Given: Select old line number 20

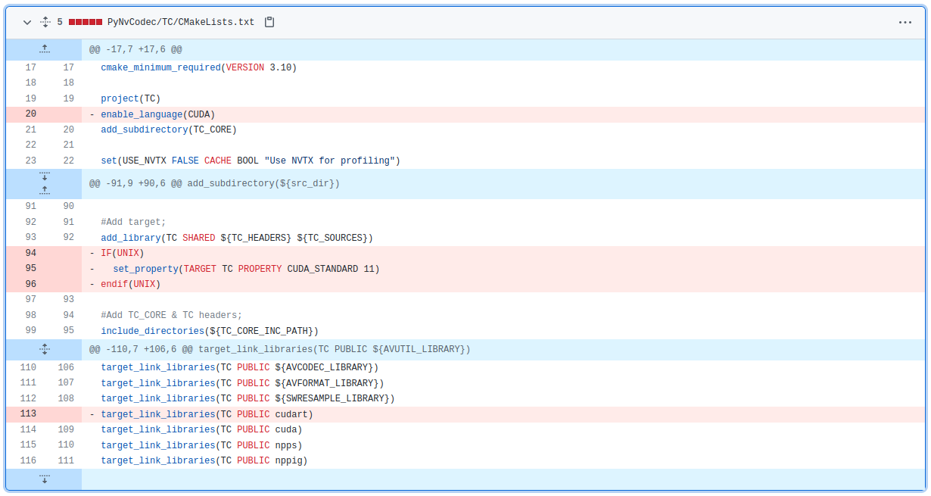Looking at the screenshot, I should tap(30, 114).
